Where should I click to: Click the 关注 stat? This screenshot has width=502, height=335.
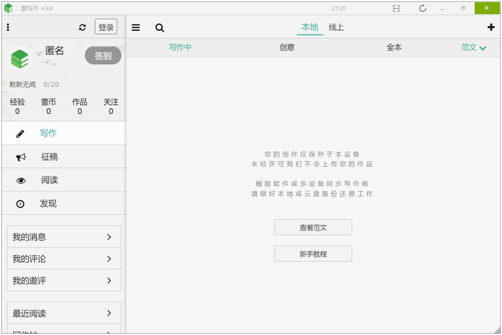coord(111,106)
